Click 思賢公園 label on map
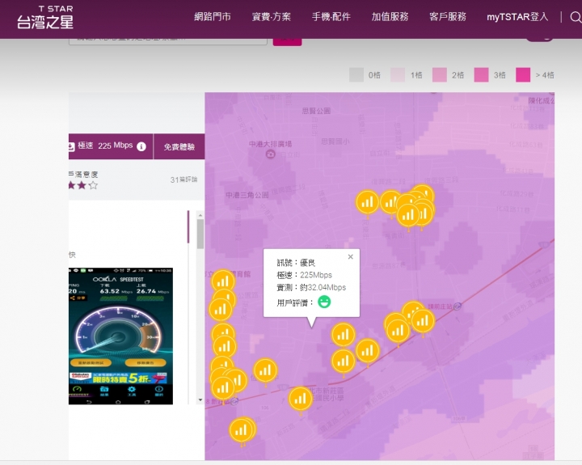The width and height of the screenshot is (582, 465). [x=316, y=111]
